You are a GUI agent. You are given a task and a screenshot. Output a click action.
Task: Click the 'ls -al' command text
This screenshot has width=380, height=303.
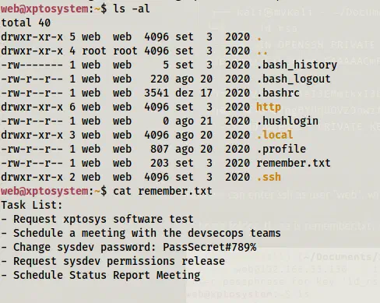pos(132,9)
